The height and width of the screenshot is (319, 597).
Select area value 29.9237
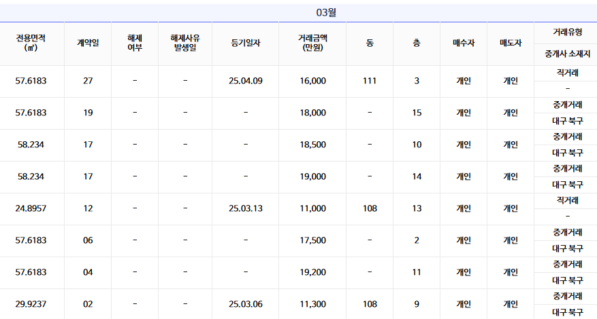click(31, 304)
